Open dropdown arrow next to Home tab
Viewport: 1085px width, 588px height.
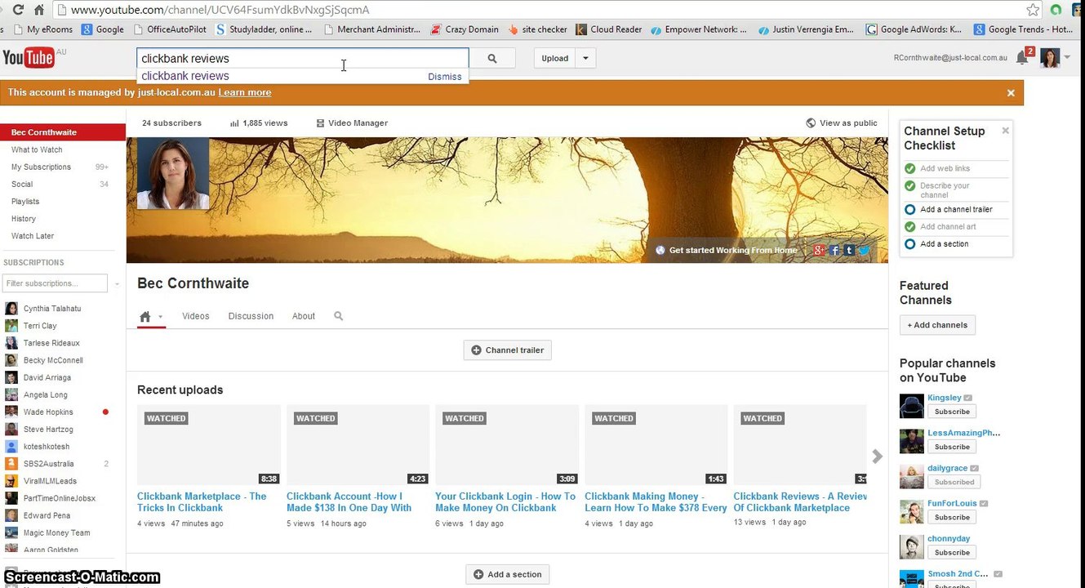[x=161, y=317]
